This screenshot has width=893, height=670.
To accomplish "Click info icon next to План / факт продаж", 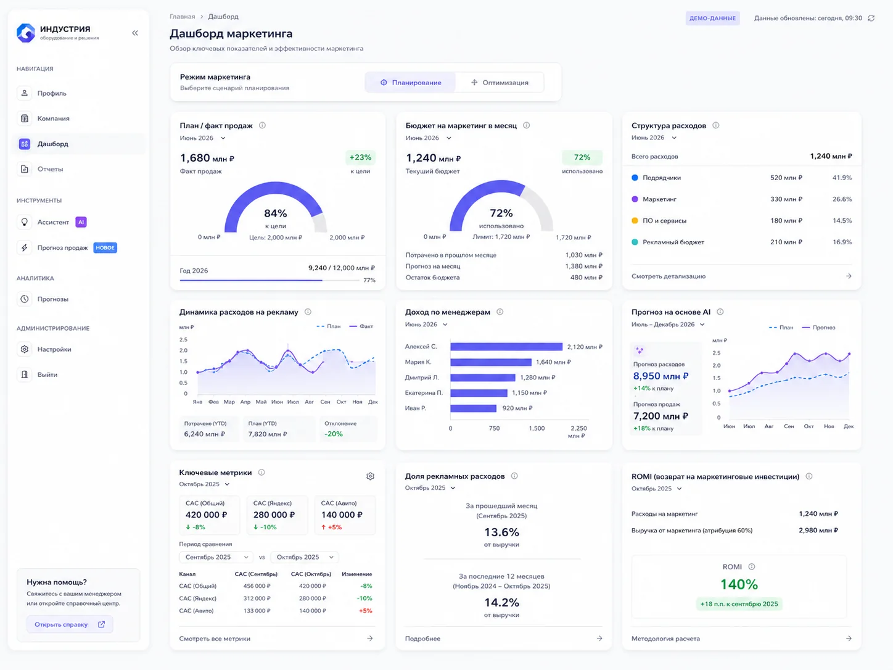I will pyautogui.click(x=262, y=125).
